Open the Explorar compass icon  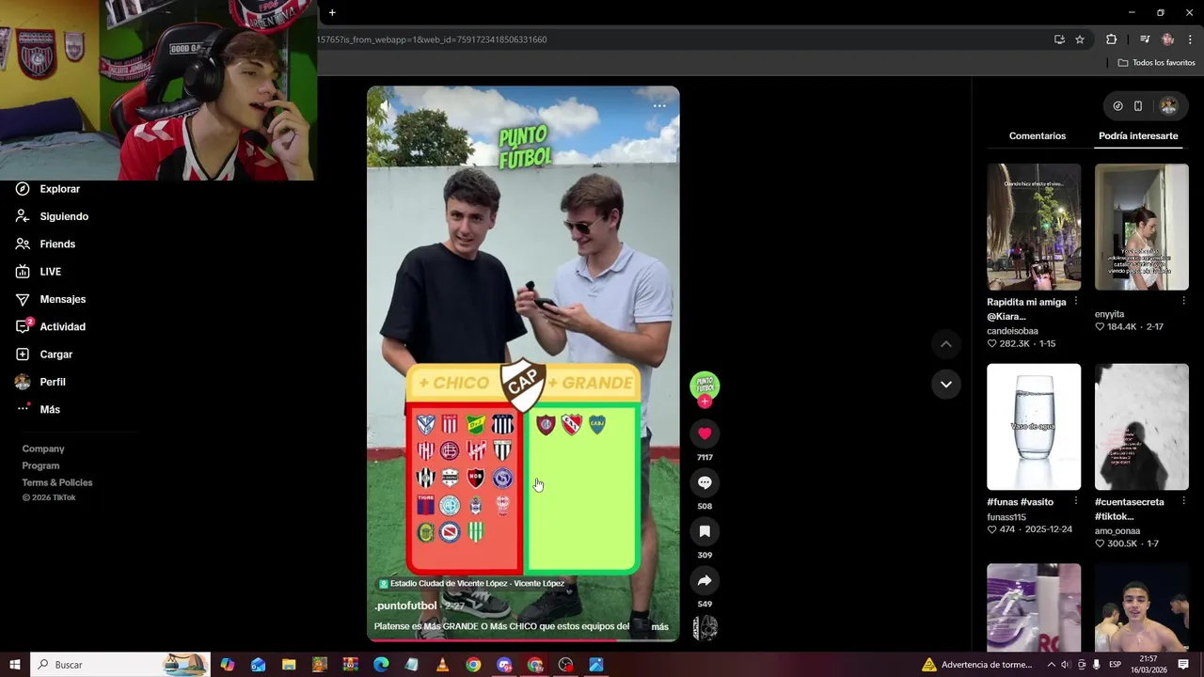point(23,189)
